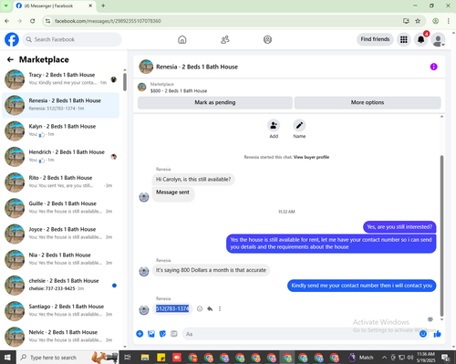Bookmark this page with star icon
The height and width of the screenshot is (364, 456).
click(418, 21)
